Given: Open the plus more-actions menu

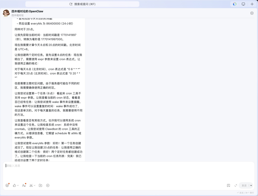Looking at the screenshot, I should 48,186.
